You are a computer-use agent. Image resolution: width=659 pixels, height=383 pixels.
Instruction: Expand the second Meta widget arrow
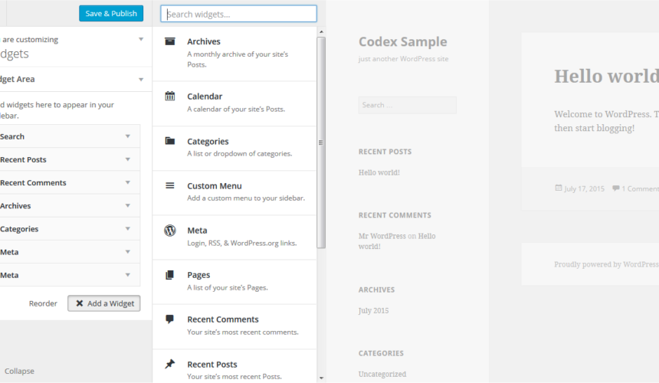128,275
